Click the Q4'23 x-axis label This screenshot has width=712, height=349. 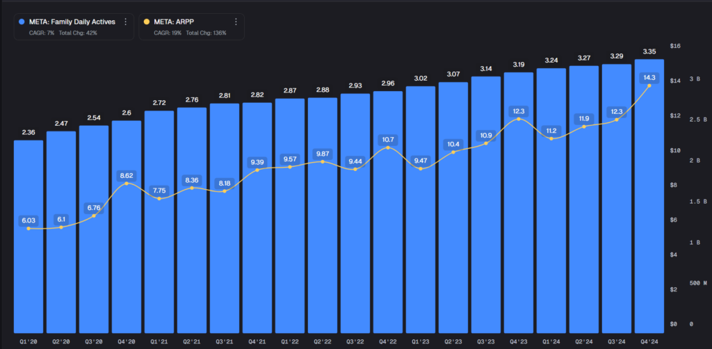[x=519, y=341]
